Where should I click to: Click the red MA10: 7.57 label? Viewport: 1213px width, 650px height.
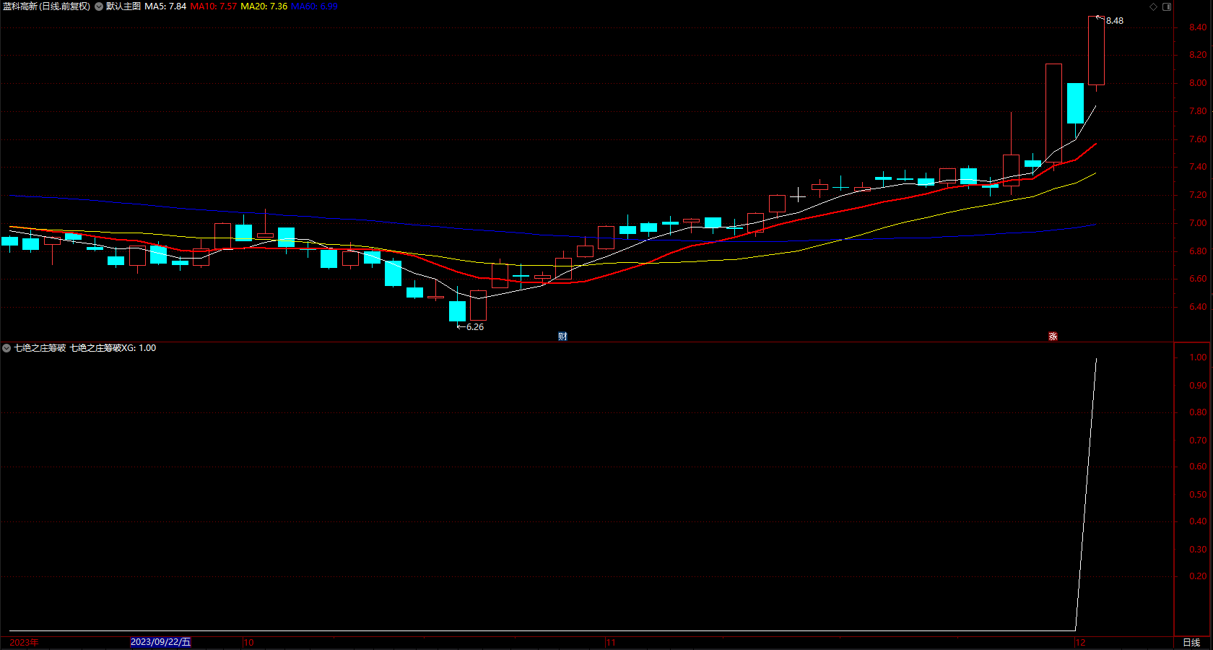(214, 6)
